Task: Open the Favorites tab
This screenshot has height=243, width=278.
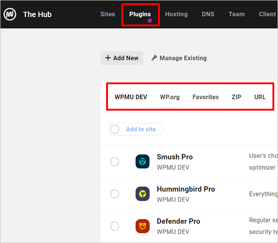Action: (205, 97)
